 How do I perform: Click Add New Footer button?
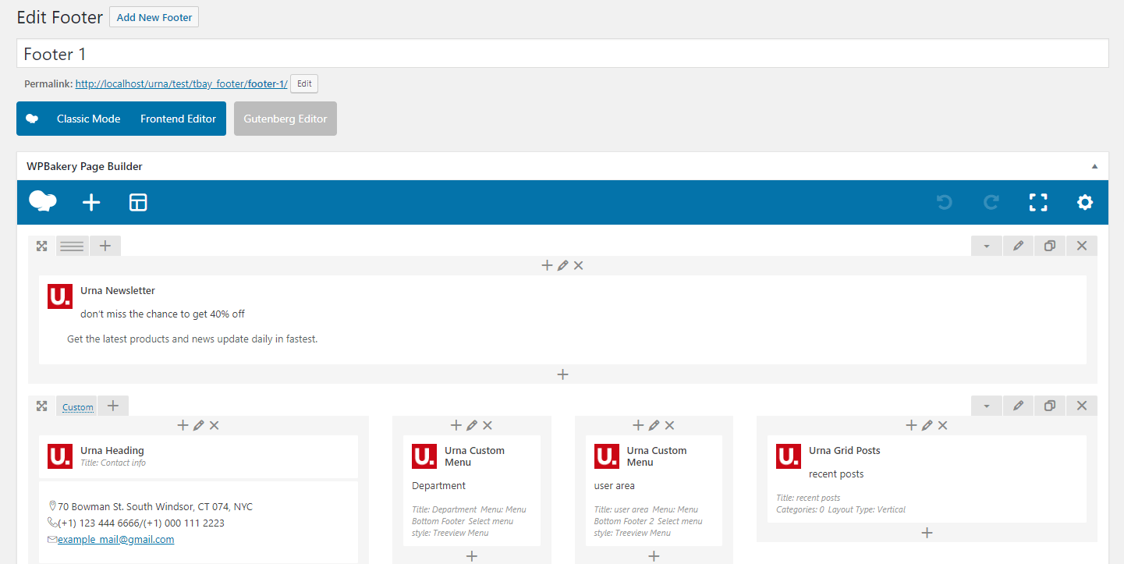pyautogui.click(x=154, y=17)
